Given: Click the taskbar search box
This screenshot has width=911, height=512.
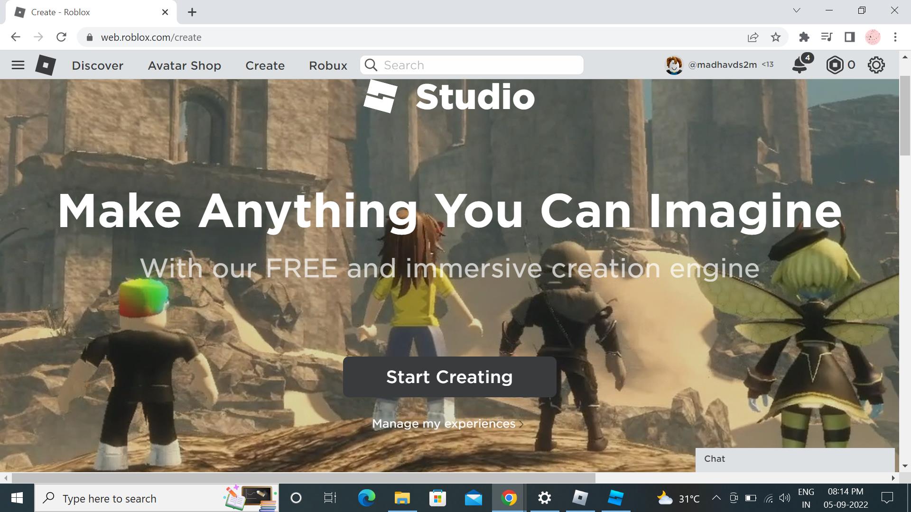Looking at the screenshot, I should coord(157,498).
